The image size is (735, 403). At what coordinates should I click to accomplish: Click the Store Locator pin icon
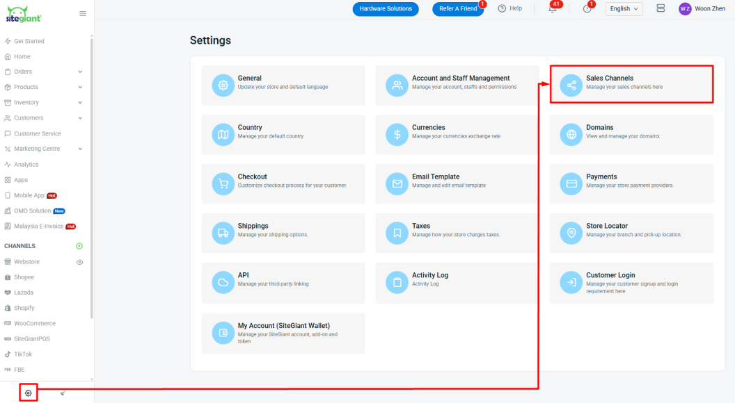pyautogui.click(x=571, y=233)
